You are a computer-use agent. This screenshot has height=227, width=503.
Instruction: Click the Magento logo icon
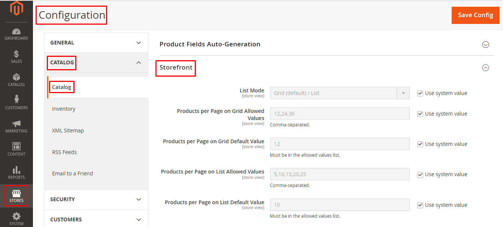(x=16, y=9)
